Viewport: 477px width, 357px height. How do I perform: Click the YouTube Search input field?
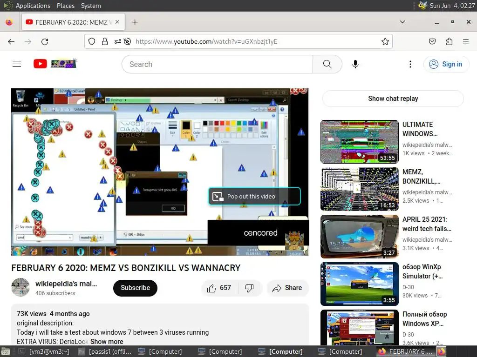[x=217, y=64]
